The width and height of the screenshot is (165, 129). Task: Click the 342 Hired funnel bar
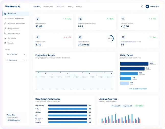point(125,83)
